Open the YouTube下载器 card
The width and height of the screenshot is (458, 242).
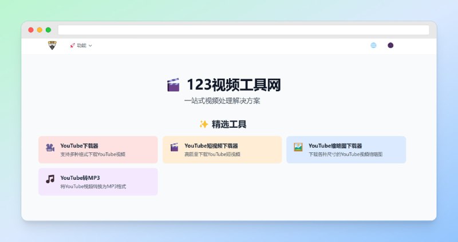(98, 150)
